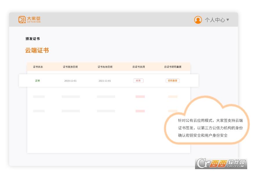Click the 云端证书 title
The height and width of the screenshot is (172, 253).
(x=37, y=50)
